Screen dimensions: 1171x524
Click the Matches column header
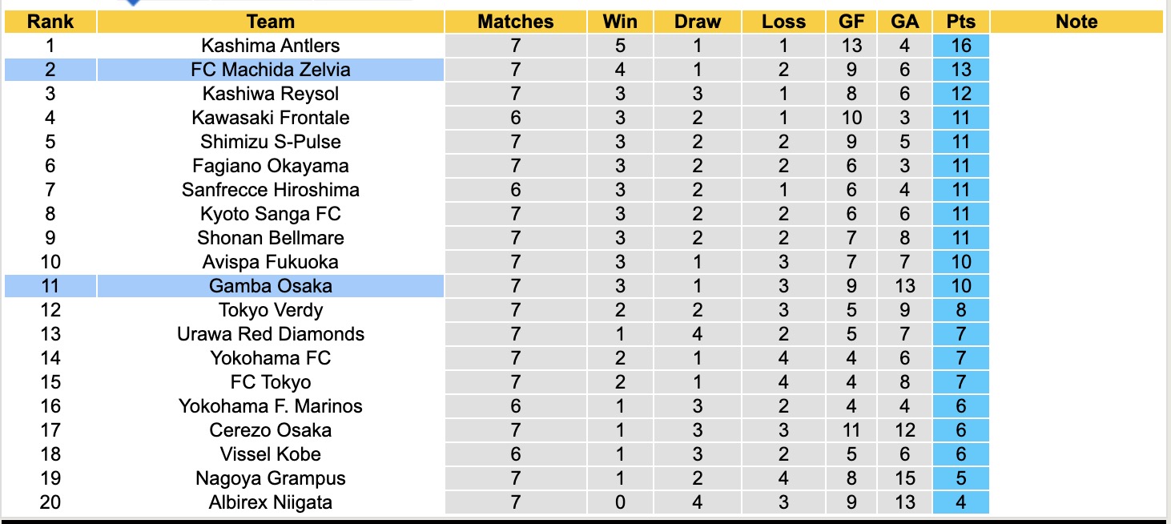pyautogui.click(x=515, y=22)
